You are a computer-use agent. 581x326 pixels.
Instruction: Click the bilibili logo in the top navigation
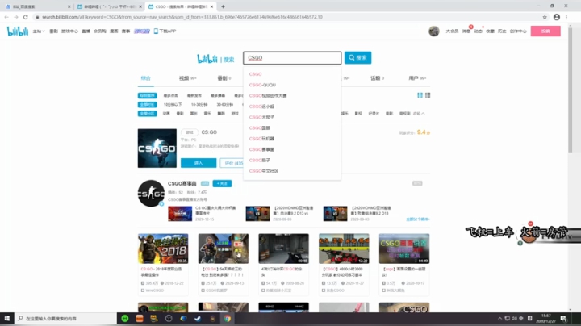(18, 31)
